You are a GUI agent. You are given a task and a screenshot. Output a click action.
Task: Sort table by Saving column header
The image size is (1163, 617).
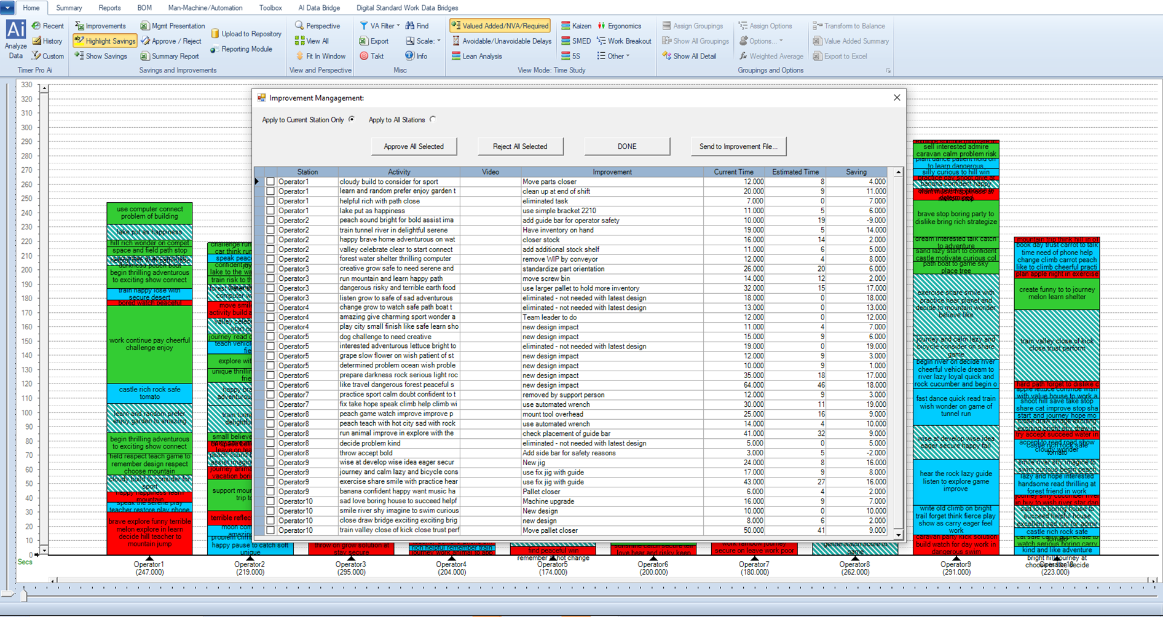pyautogui.click(x=856, y=172)
